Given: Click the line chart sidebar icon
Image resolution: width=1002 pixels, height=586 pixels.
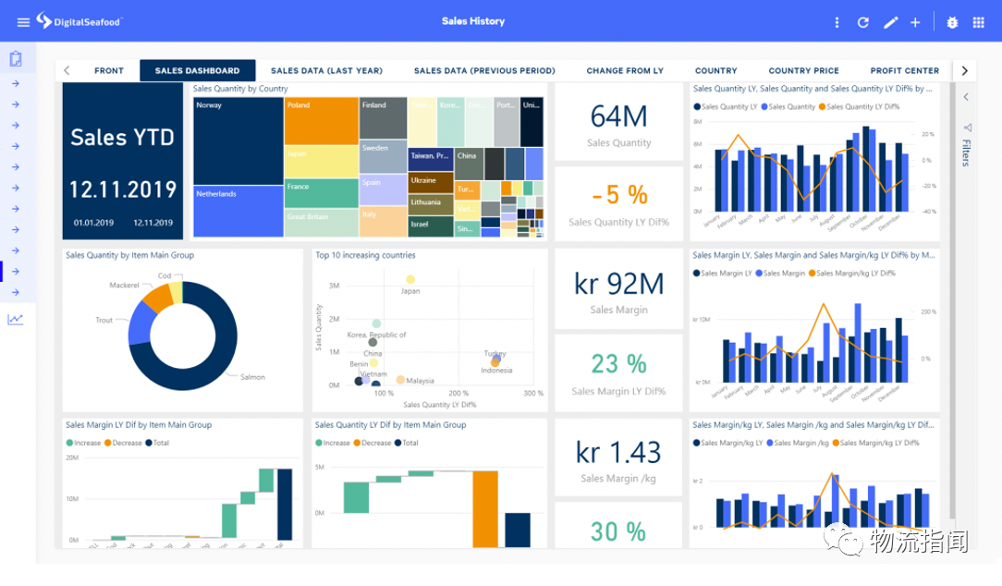Looking at the screenshot, I should pyautogui.click(x=16, y=319).
